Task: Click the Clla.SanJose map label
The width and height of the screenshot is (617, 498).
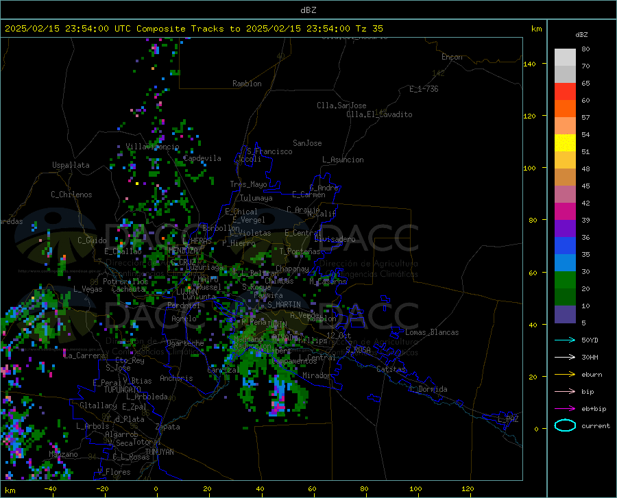Action: click(341, 105)
